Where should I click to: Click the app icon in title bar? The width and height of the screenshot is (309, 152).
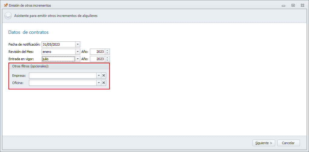pyautogui.click(x=6, y=5)
